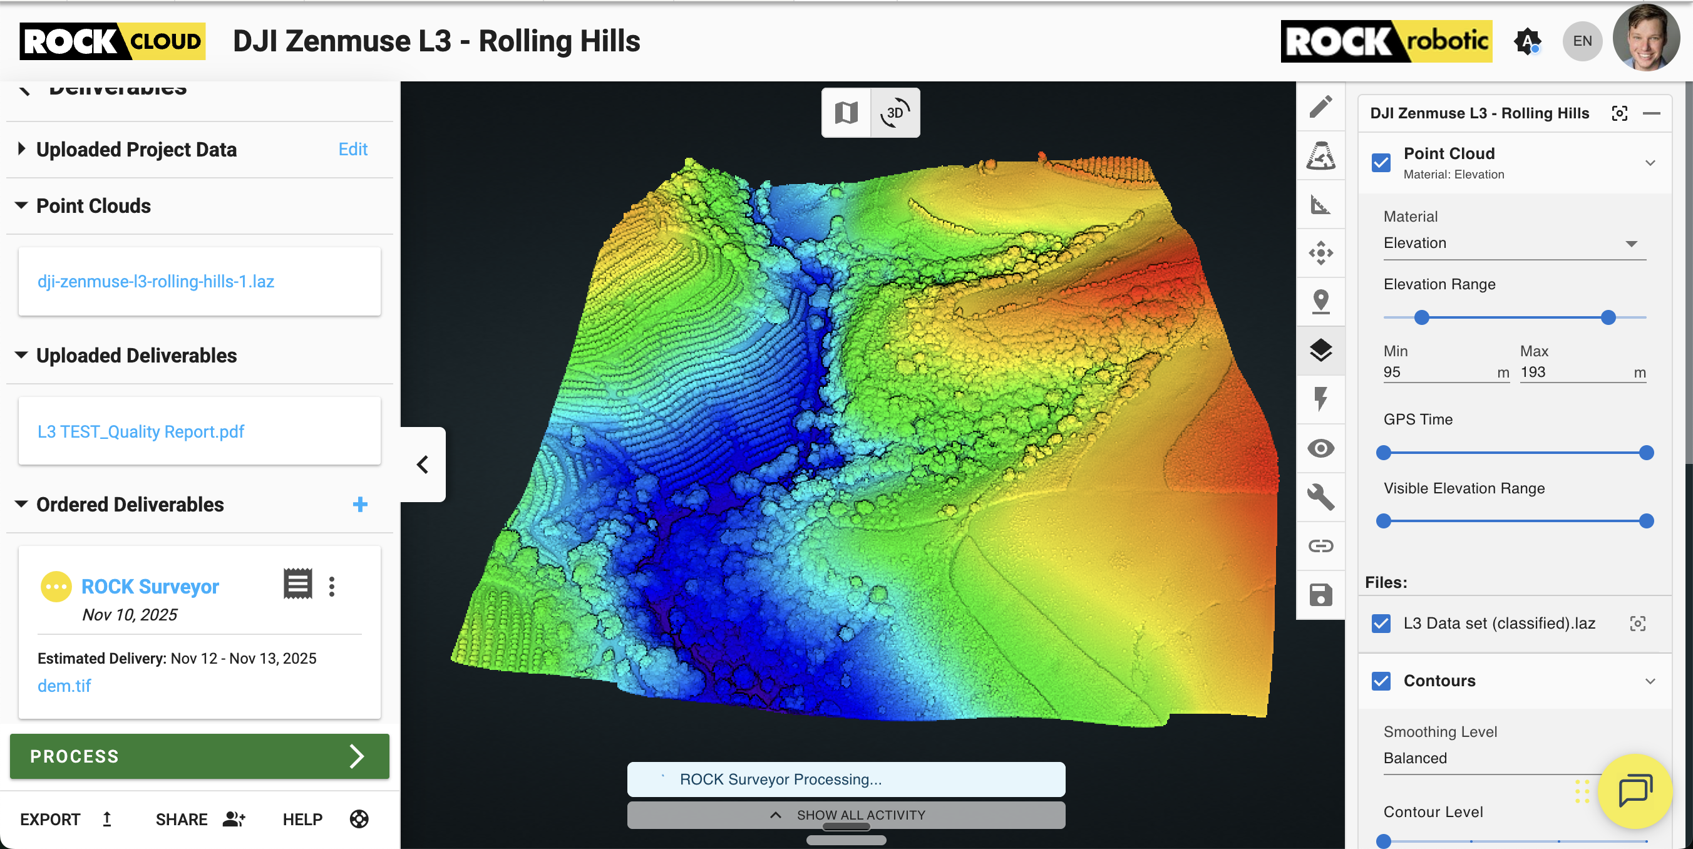The height and width of the screenshot is (849, 1693).
Task: Click the Elevation Range maximum slider handle
Action: coord(1608,317)
